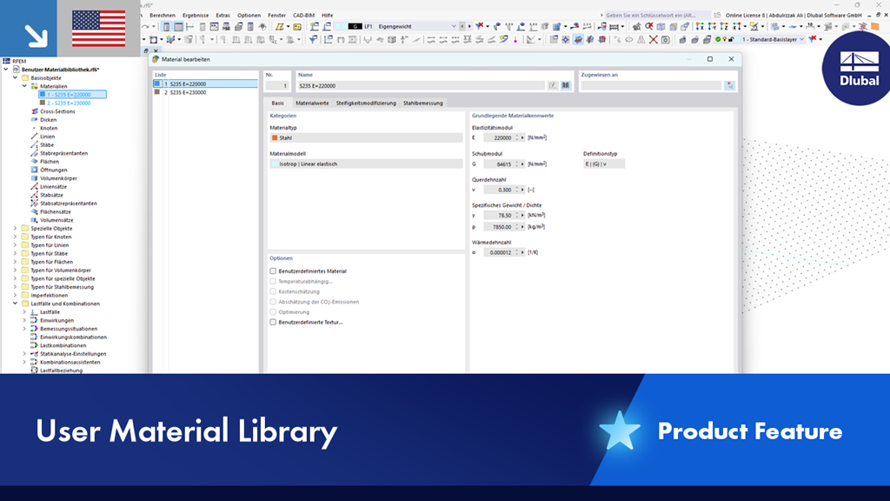Click the Kostenschätzung checkbox

tap(273, 291)
